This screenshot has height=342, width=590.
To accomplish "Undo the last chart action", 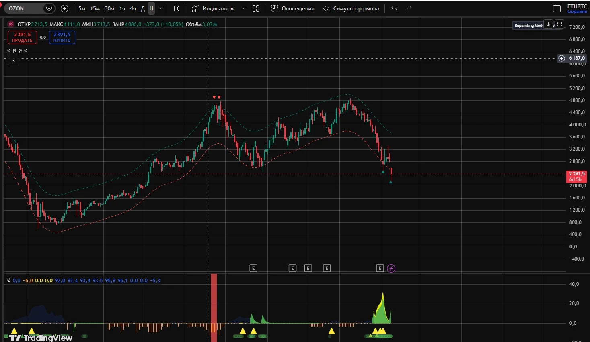I will (x=394, y=8).
